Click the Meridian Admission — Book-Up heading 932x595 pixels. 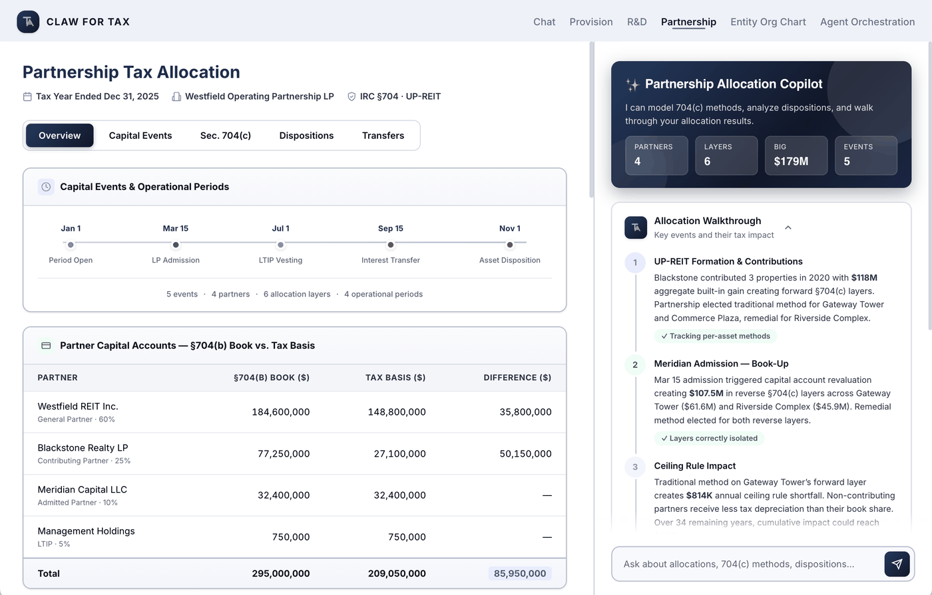click(722, 364)
